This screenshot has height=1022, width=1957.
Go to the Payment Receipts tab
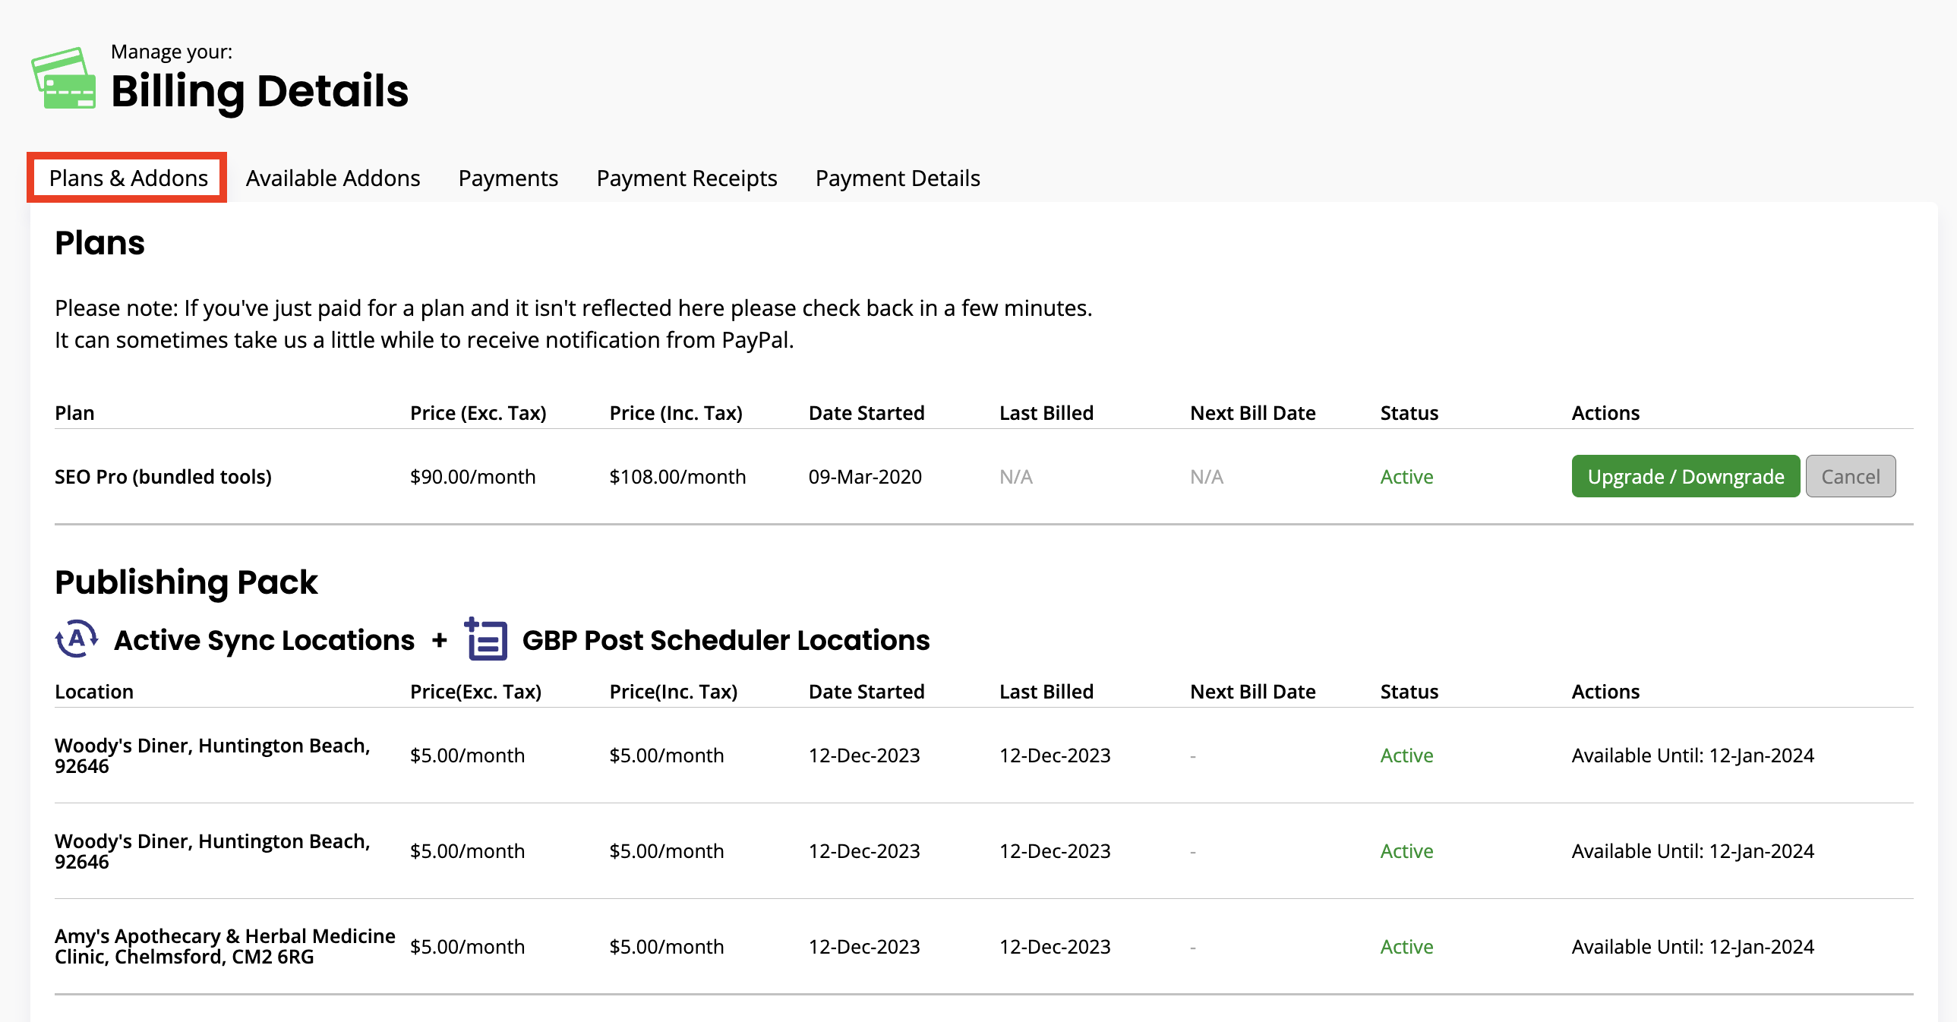[x=687, y=178]
